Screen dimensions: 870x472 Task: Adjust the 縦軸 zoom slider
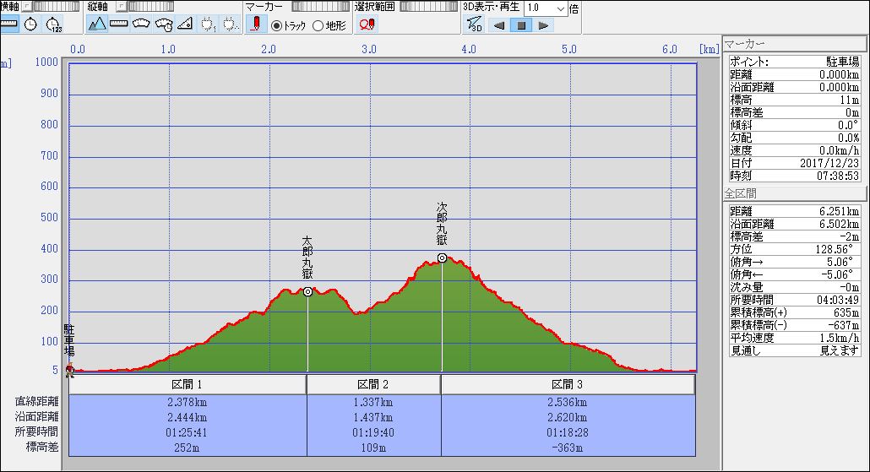(151, 7)
